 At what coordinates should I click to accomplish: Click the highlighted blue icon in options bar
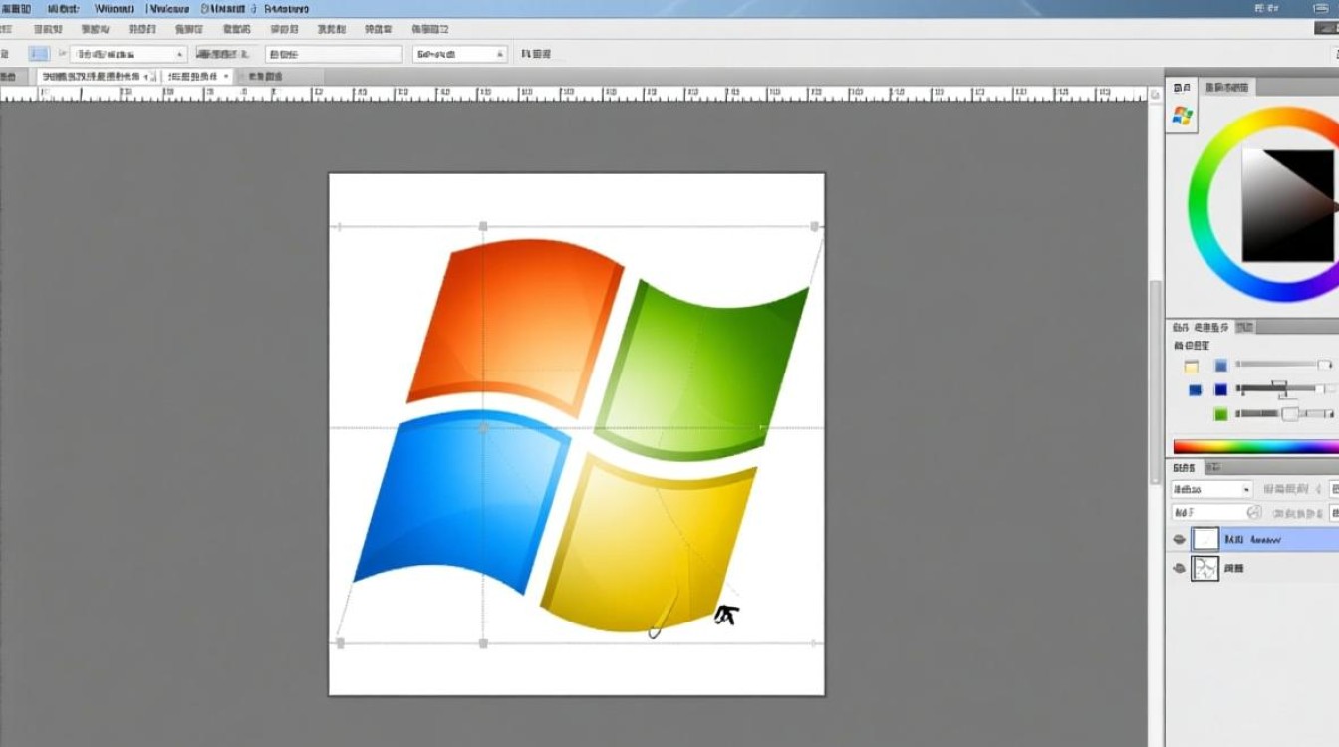tap(39, 54)
